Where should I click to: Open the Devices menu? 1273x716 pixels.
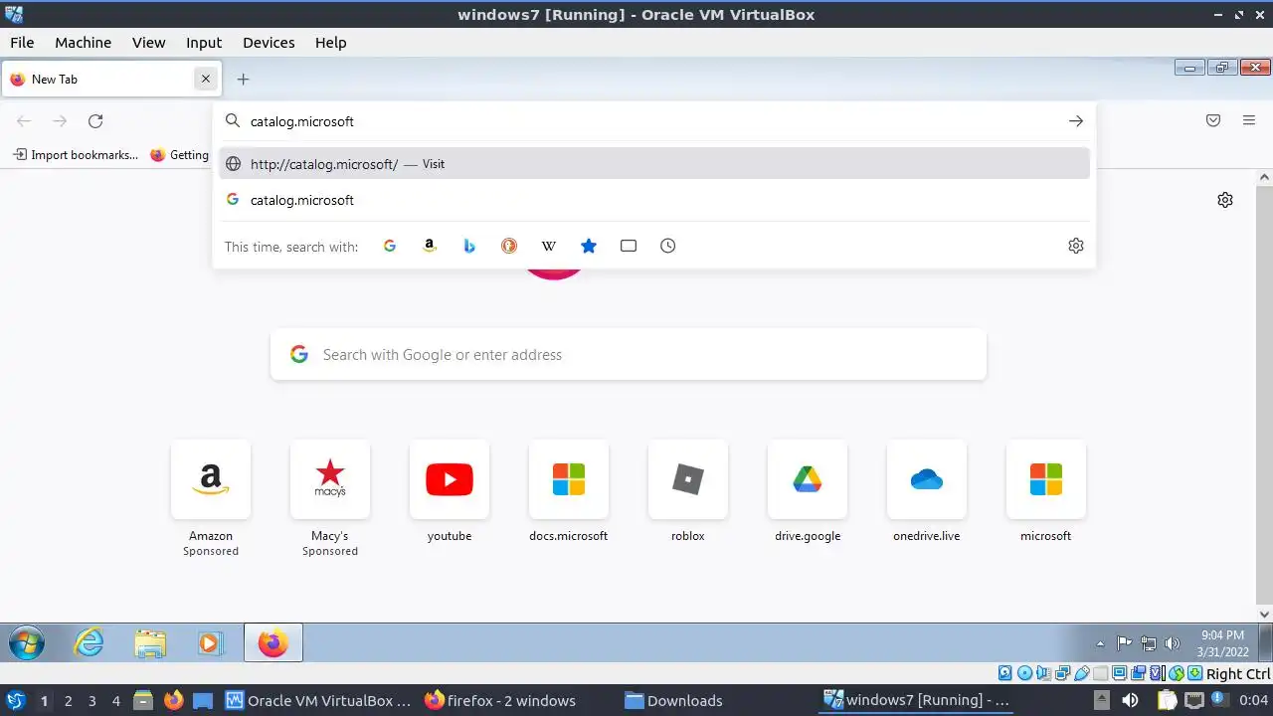[x=269, y=43]
